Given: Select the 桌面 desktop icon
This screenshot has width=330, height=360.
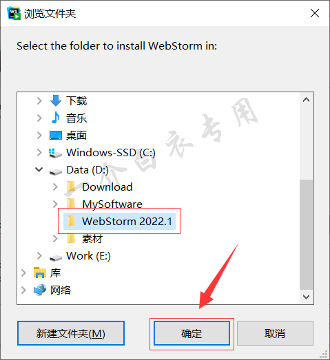Looking at the screenshot, I should [56, 135].
